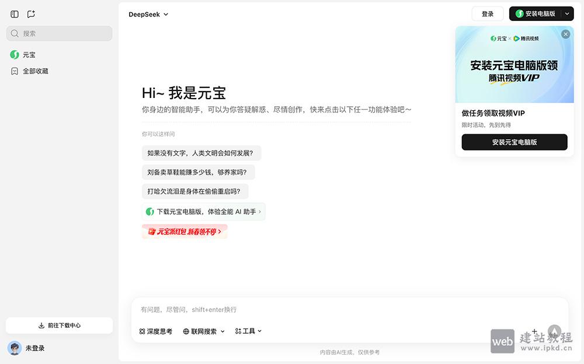The height and width of the screenshot is (364, 584).
Task: Open the 安装电脑版 dropdown arrow
Action: click(x=565, y=13)
